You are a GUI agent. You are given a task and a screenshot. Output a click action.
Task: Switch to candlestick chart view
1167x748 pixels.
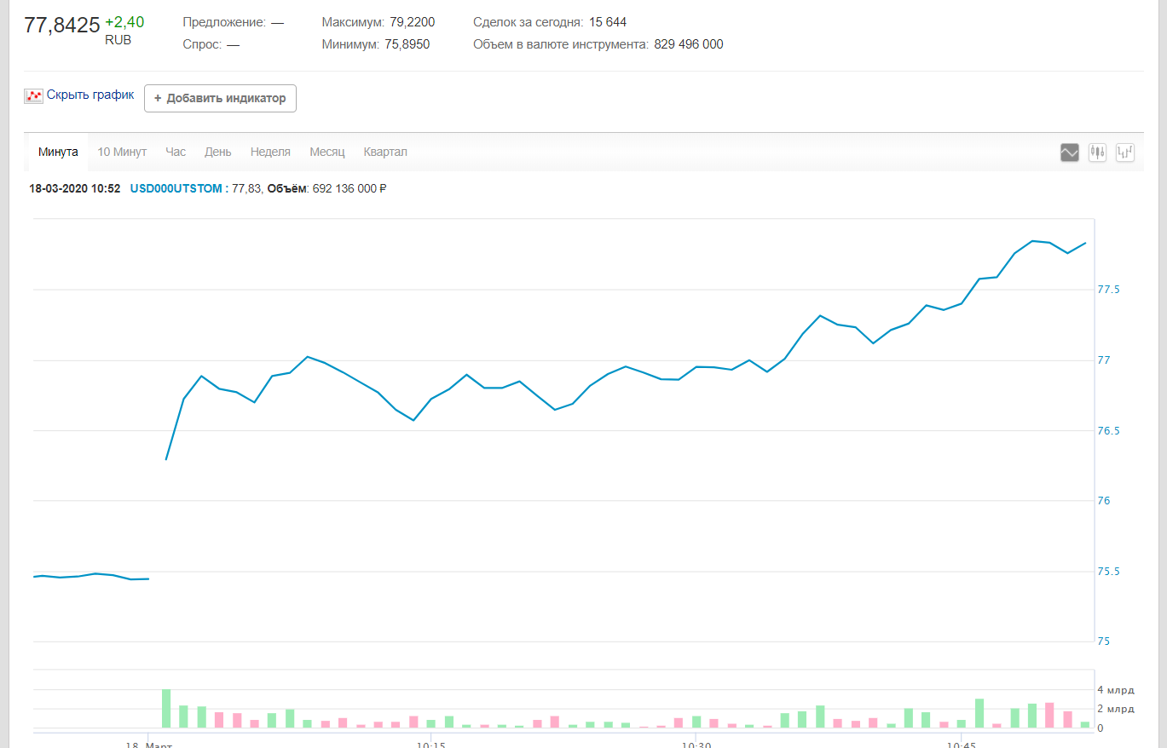click(x=1097, y=152)
